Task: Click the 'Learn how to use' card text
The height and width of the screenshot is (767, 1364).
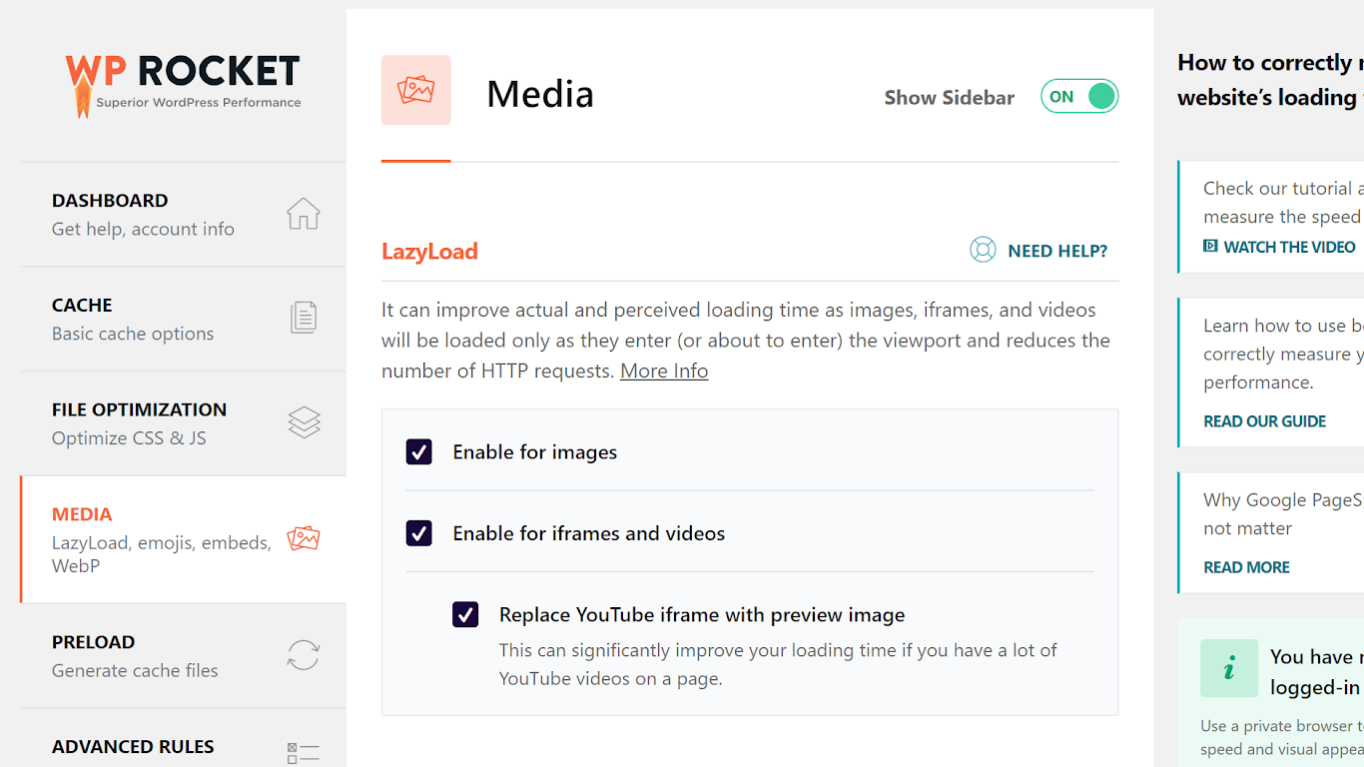Action: (1283, 354)
